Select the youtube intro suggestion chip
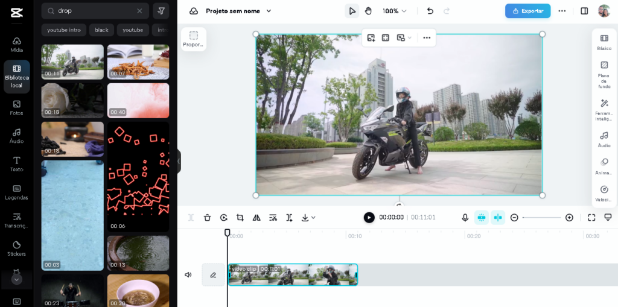 click(64, 30)
